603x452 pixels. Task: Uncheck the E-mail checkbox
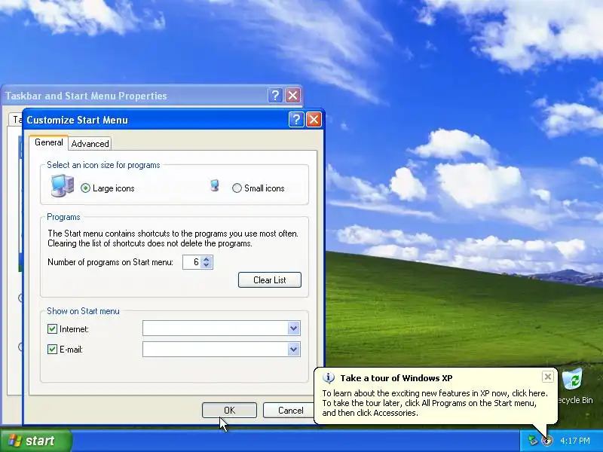52,349
